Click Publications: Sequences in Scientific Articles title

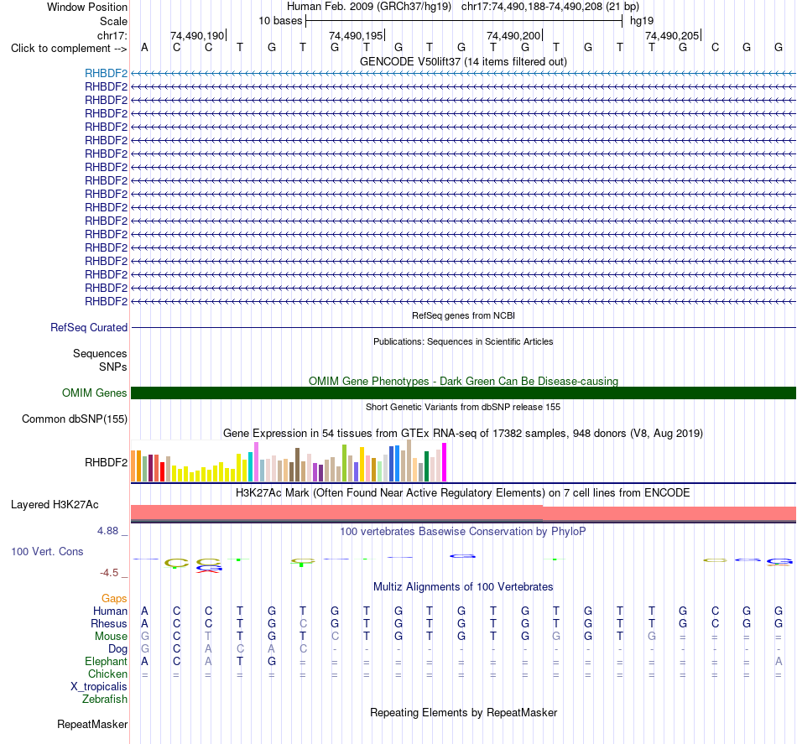coord(463,341)
